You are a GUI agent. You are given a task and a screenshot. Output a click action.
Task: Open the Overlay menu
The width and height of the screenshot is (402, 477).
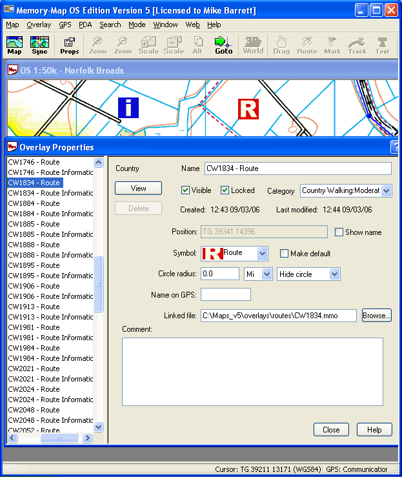click(39, 25)
